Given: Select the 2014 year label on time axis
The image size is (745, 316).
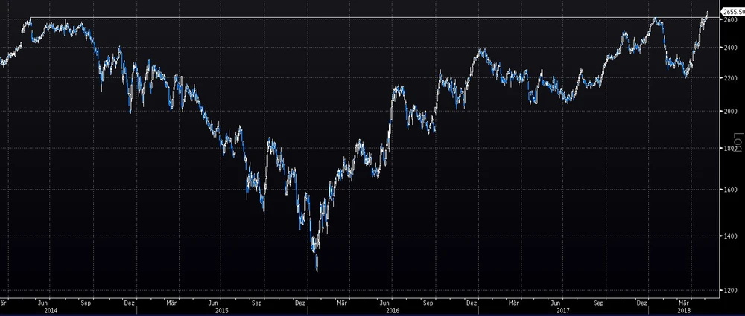Looking at the screenshot, I should click(51, 310).
